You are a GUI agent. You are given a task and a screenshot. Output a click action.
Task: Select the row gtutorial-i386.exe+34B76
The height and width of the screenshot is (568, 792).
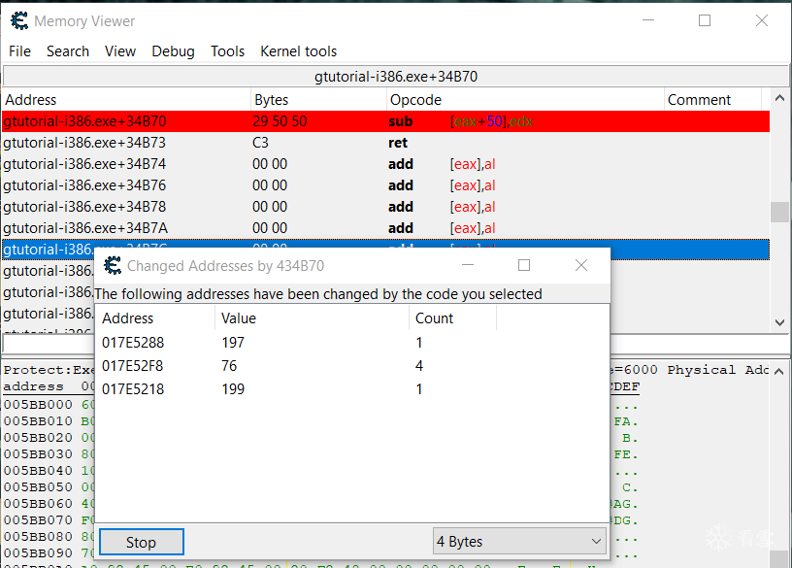[386, 185]
